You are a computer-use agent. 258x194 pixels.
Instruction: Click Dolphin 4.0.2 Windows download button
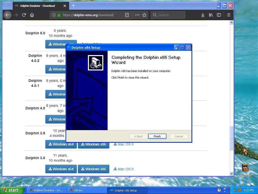(x=56, y=69)
